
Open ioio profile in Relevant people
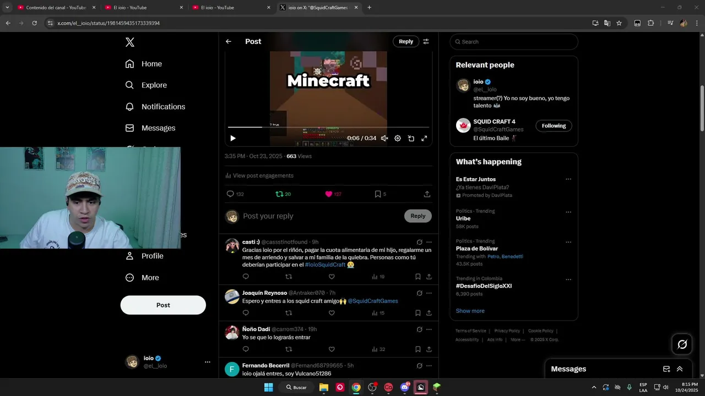click(478, 82)
